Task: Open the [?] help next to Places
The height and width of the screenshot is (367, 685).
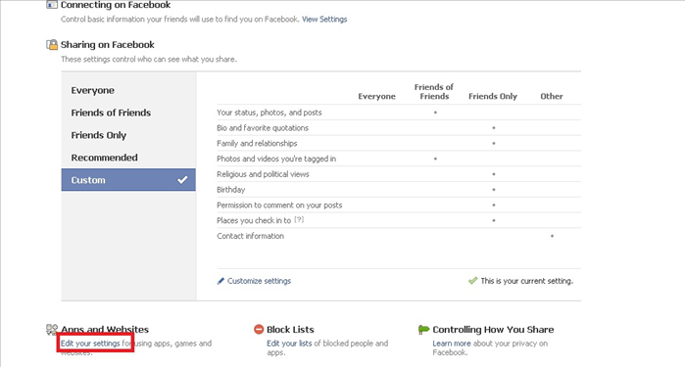Action: click(x=299, y=220)
